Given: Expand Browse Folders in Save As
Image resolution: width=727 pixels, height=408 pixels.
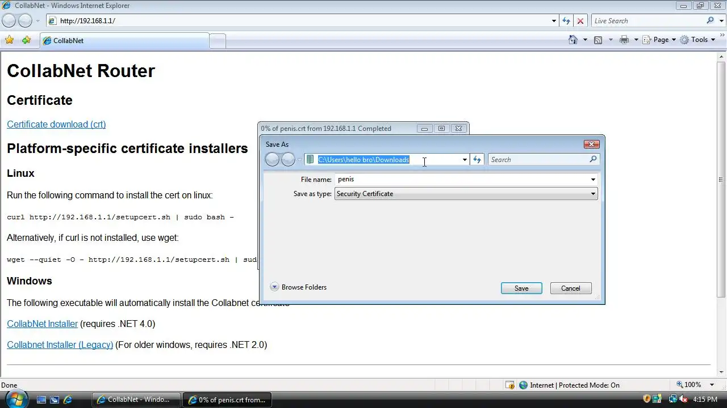Looking at the screenshot, I should point(299,287).
